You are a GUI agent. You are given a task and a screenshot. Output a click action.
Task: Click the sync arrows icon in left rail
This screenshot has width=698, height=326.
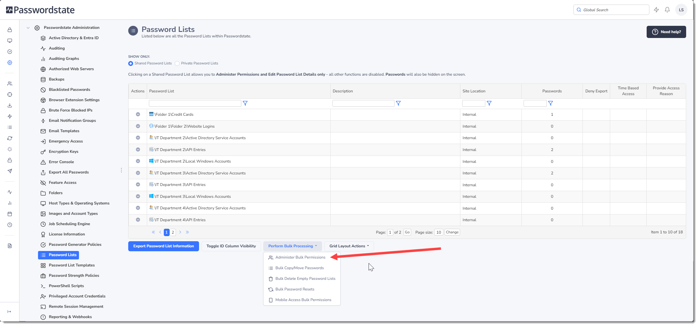tap(10, 138)
